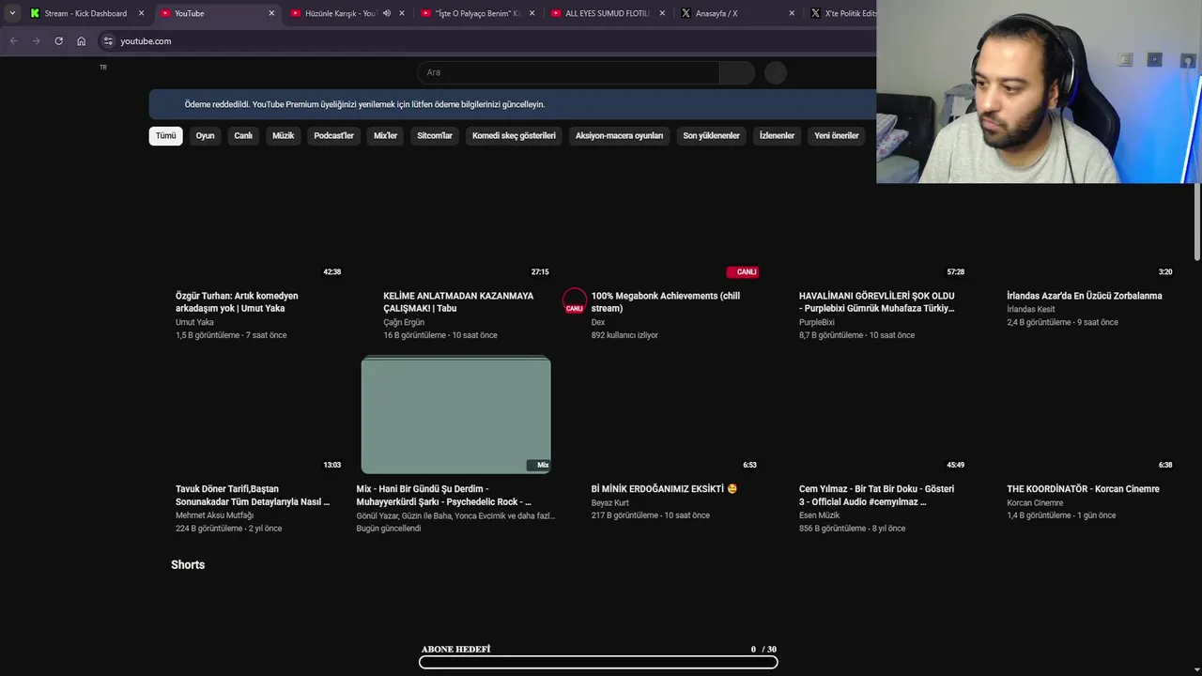Select the Oyun filter chip
The height and width of the screenshot is (676, 1202).
205,136
